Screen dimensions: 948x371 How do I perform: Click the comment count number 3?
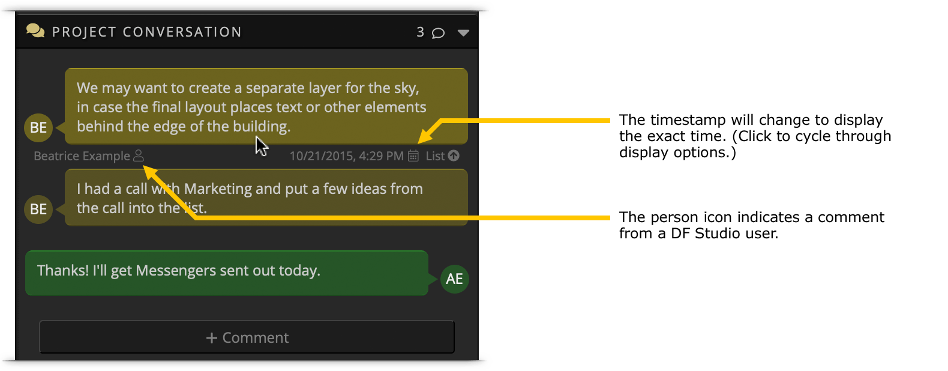click(x=421, y=32)
